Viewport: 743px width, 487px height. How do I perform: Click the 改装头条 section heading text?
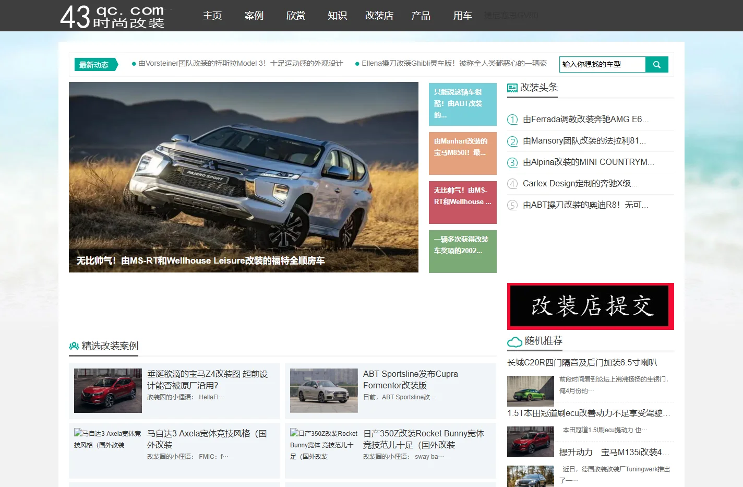(x=539, y=88)
